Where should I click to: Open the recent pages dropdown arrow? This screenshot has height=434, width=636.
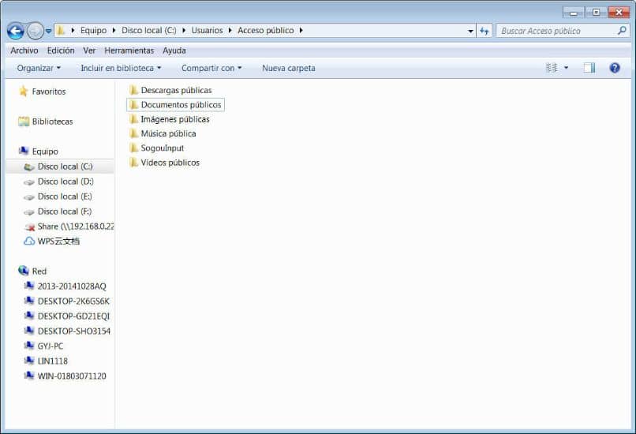point(48,31)
